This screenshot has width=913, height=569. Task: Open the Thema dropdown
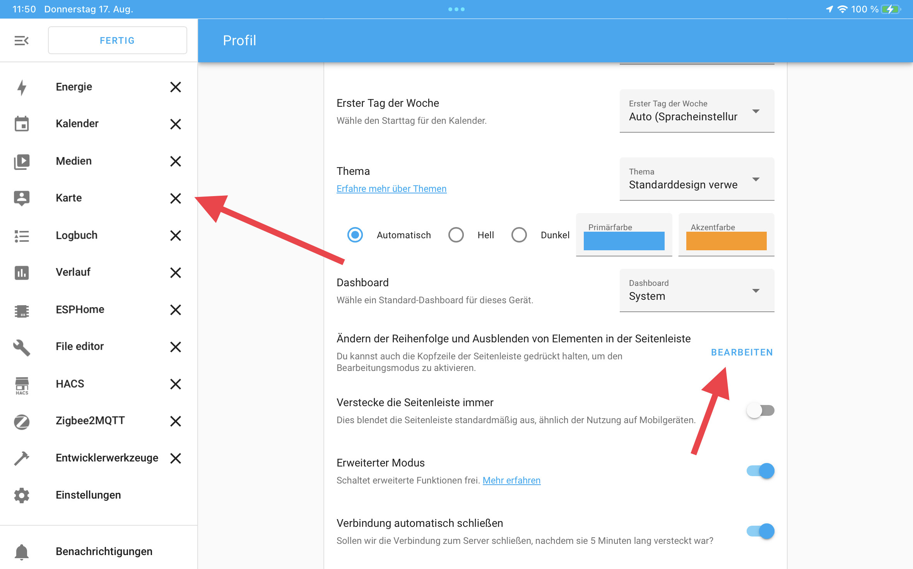(697, 179)
